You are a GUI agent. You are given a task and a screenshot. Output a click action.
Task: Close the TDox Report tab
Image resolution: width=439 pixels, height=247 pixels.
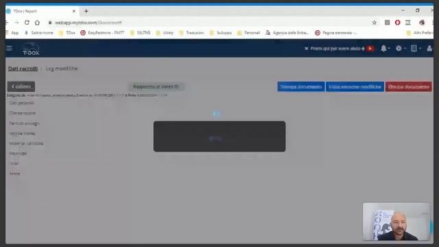coord(74,11)
